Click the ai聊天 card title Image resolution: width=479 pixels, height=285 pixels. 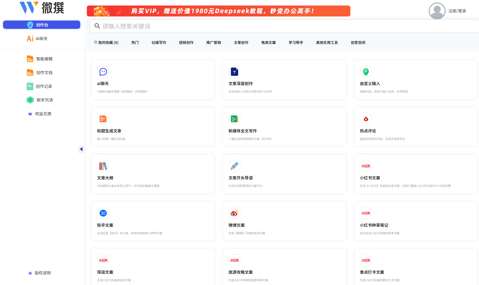click(103, 84)
